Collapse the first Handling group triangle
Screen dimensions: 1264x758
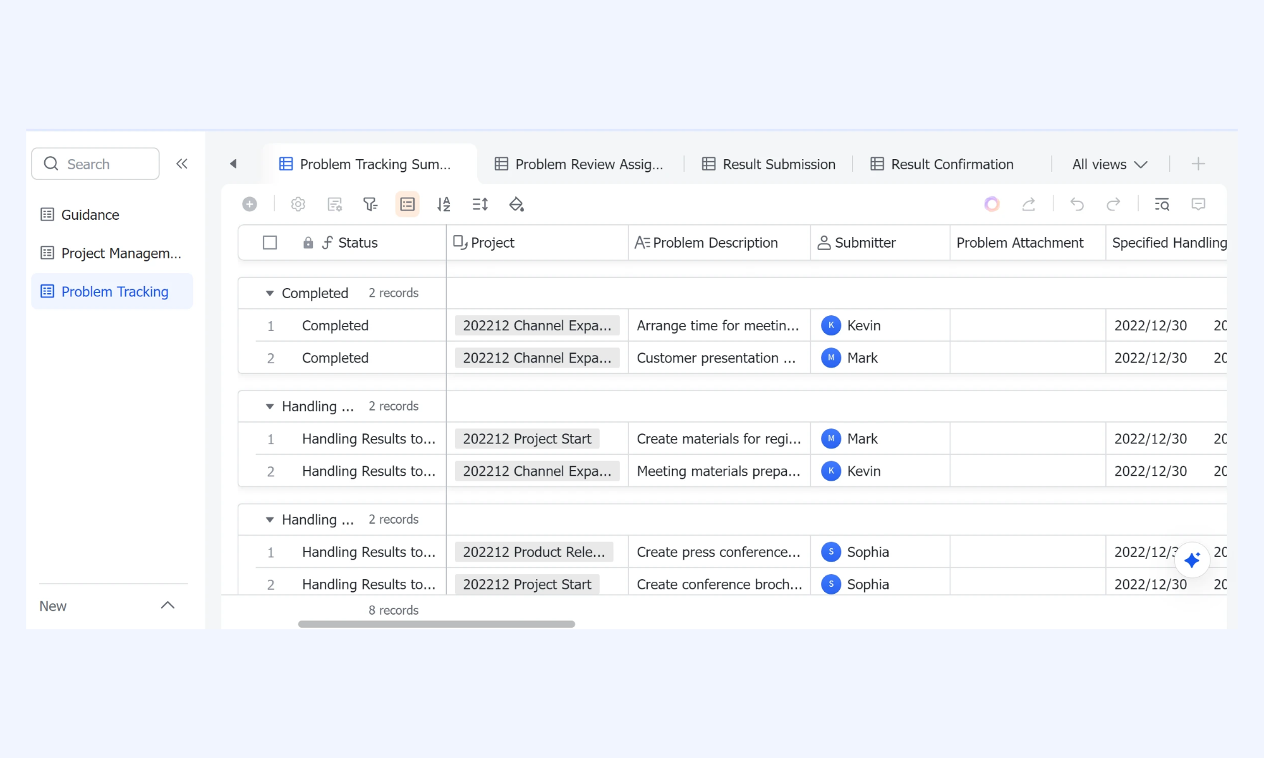tap(270, 406)
